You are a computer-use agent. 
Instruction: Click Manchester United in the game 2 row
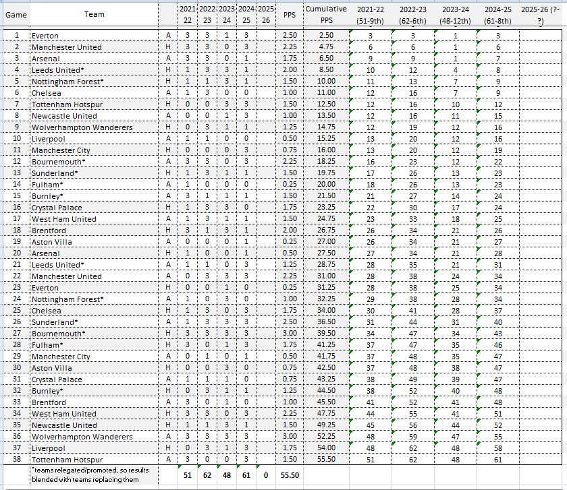point(67,47)
